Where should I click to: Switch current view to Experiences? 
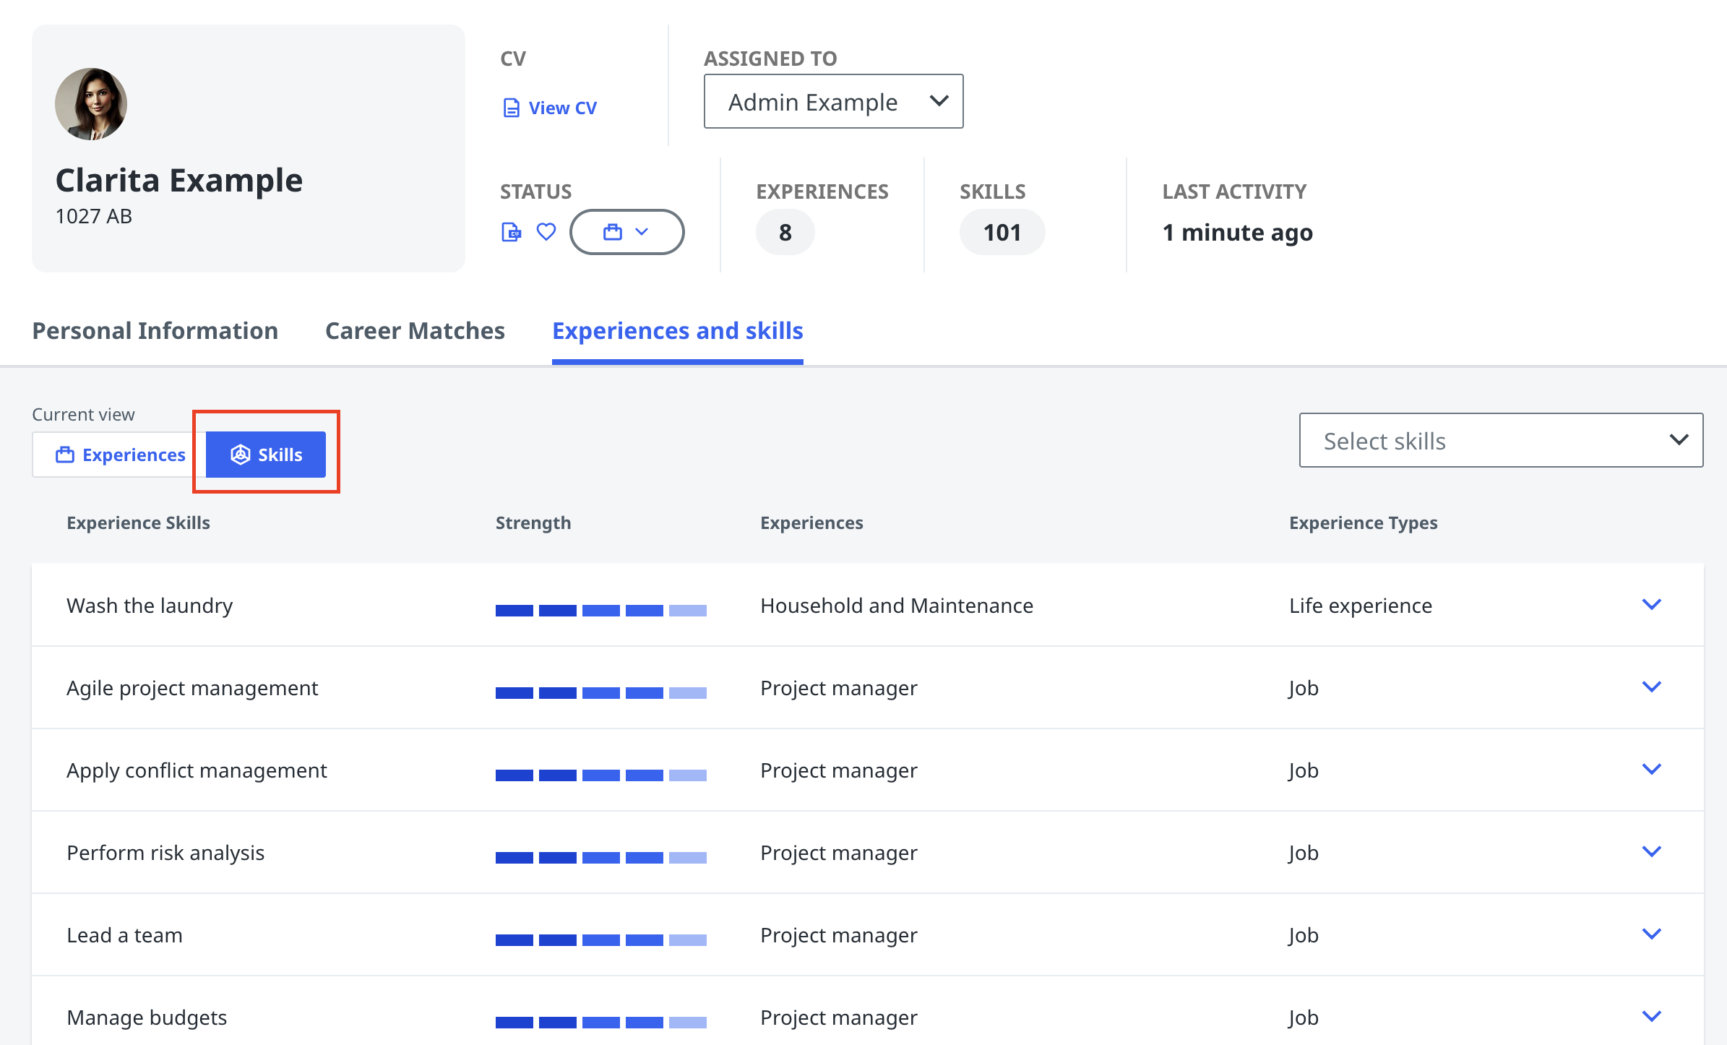120,455
